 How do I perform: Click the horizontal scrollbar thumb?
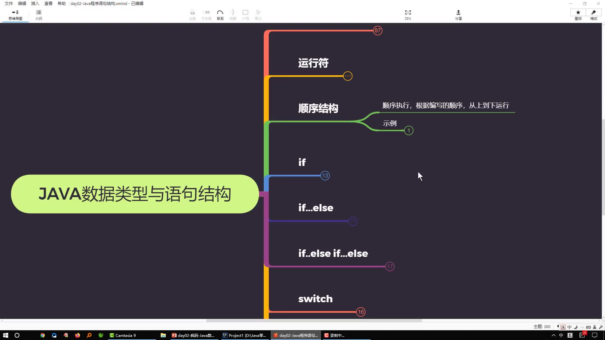[x=314, y=320]
